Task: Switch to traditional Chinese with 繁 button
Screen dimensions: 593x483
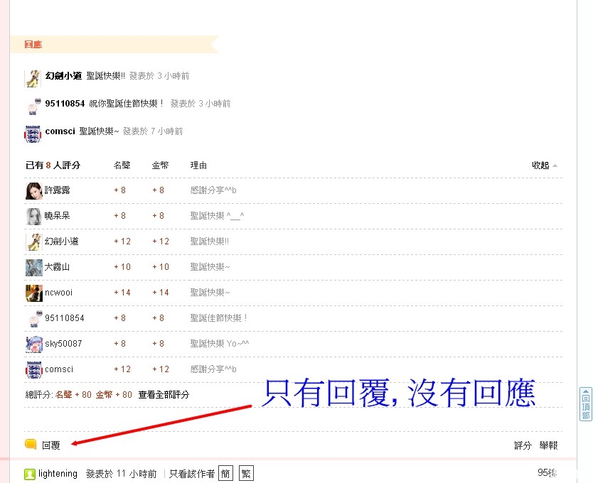Action: tap(246, 474)
